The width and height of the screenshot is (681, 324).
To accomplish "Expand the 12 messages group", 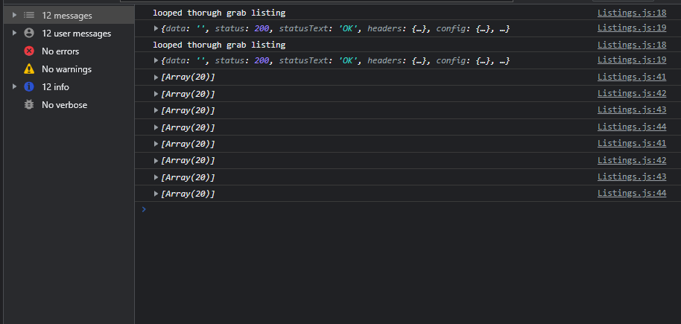I will point(14,15).
